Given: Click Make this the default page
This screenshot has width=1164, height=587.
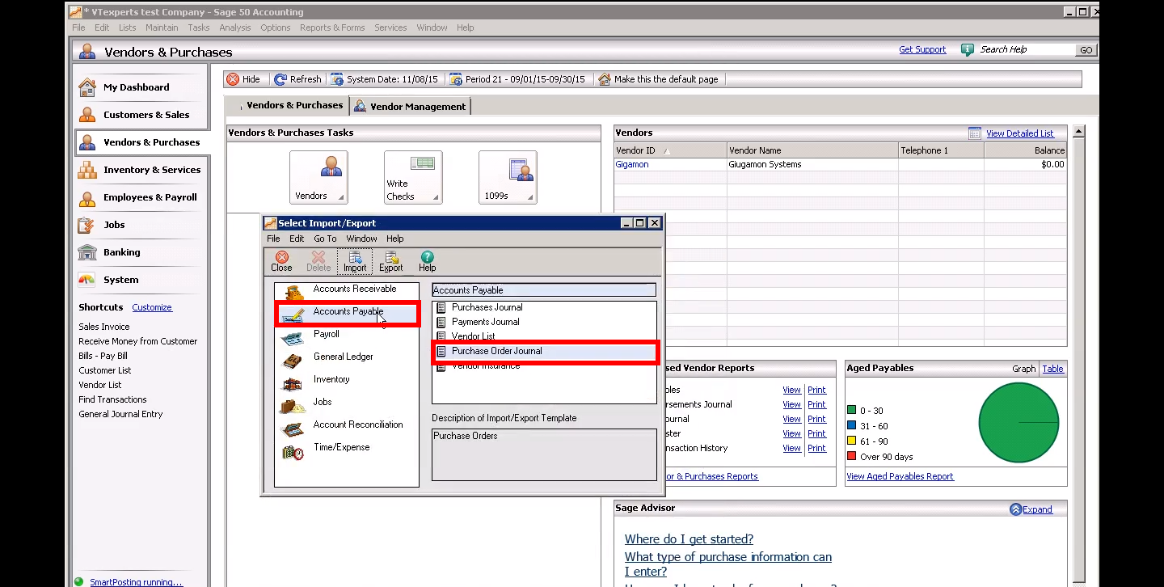Looking at the screenshot, I should (x=658, y=79).
